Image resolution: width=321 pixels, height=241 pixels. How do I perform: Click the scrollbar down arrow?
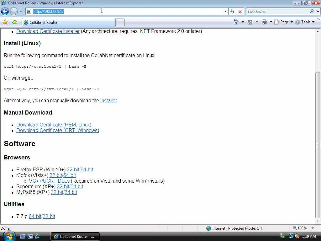pyautogui.click(x=318, y=221)
